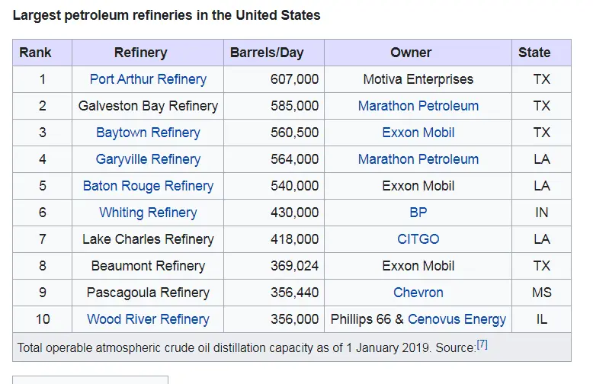This screenshot has width=593, height=384.
Task: Open Marathon Petroleum link in Garyville row
Action: pos(418,159)
